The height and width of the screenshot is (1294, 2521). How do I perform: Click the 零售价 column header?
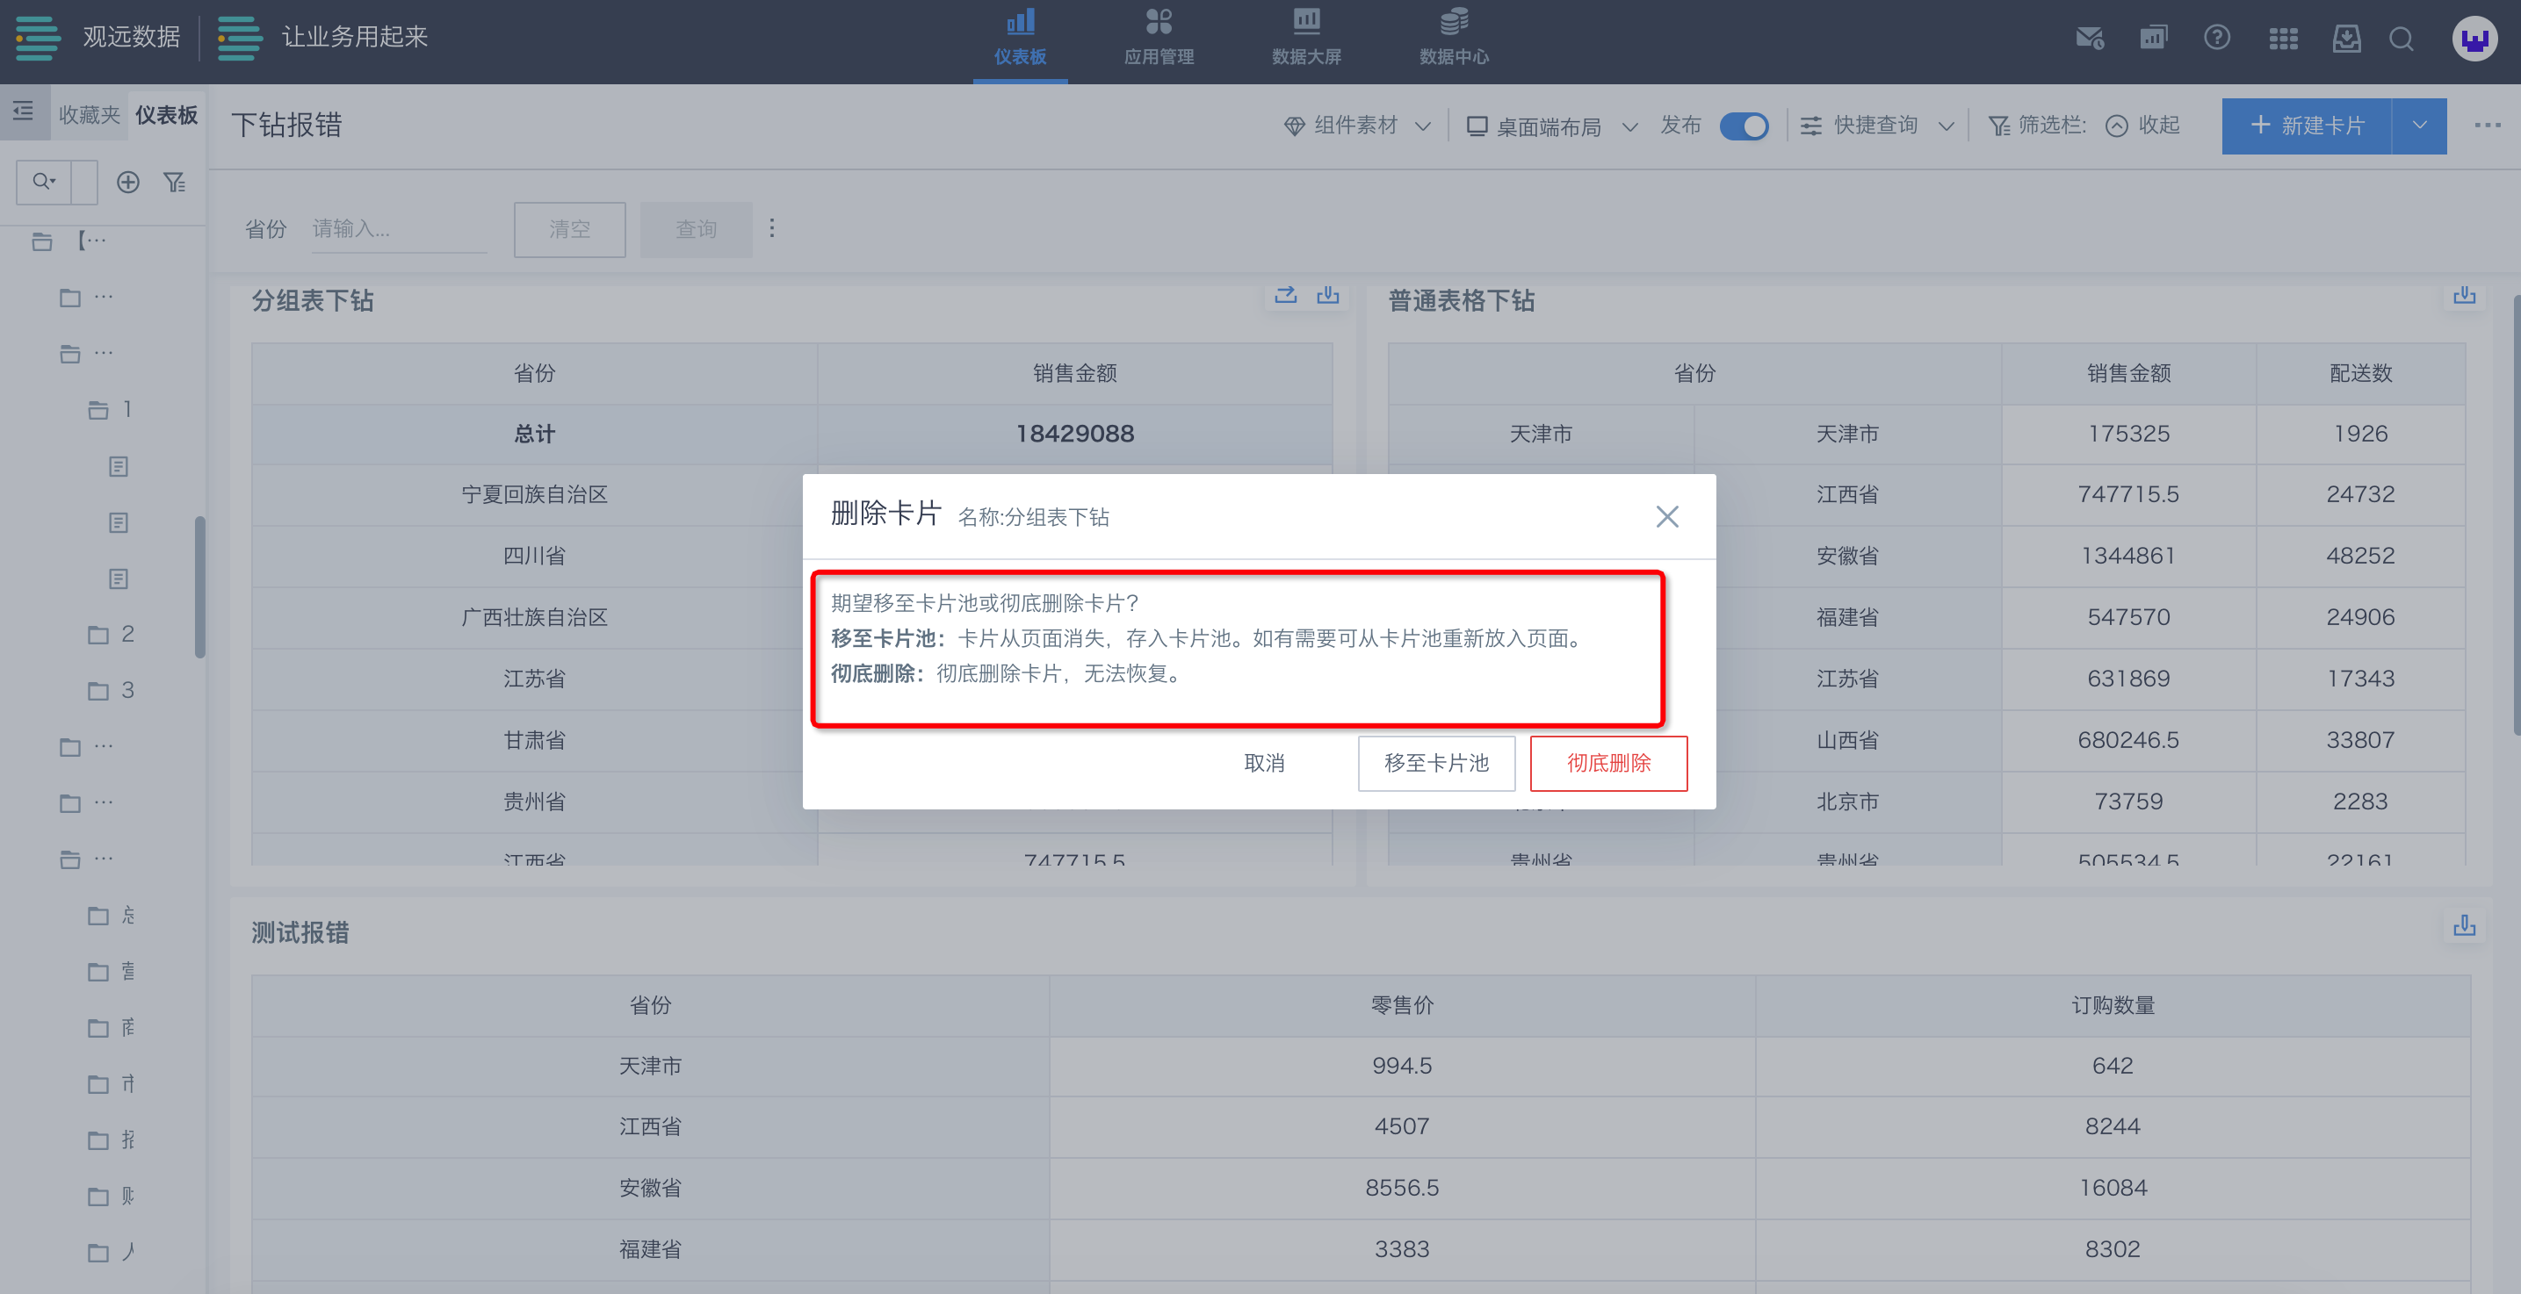point(1401,1004)
